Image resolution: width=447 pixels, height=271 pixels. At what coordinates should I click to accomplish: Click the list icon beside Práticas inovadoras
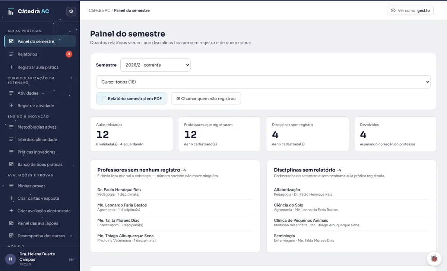[x=12, y=152]
